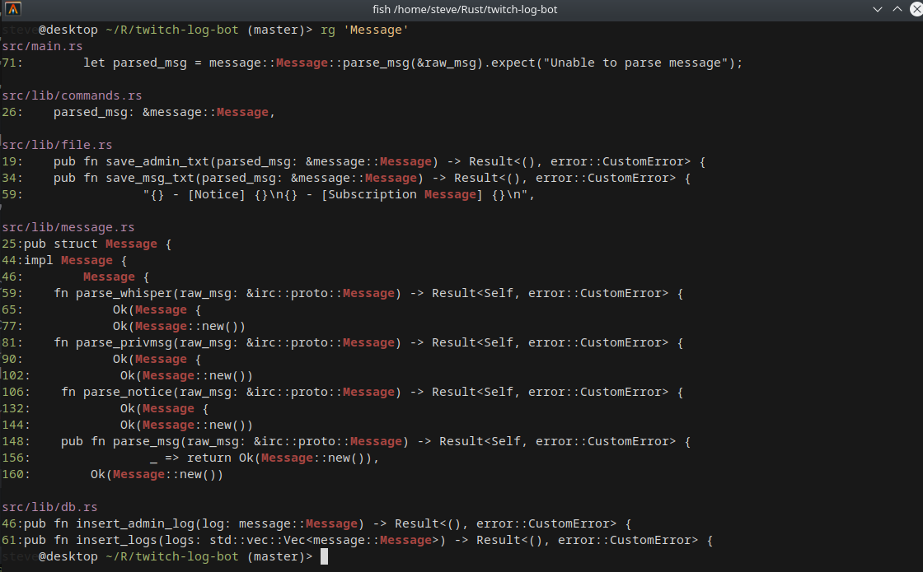Click 'impl Message {' line

point(64,260)
